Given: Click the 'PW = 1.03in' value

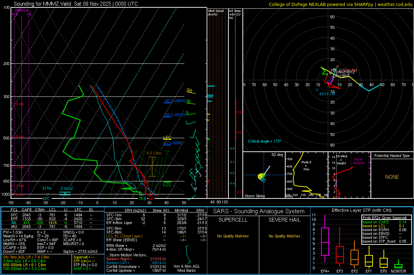Looking at the screenshot, I should click(x=13, y=232).
